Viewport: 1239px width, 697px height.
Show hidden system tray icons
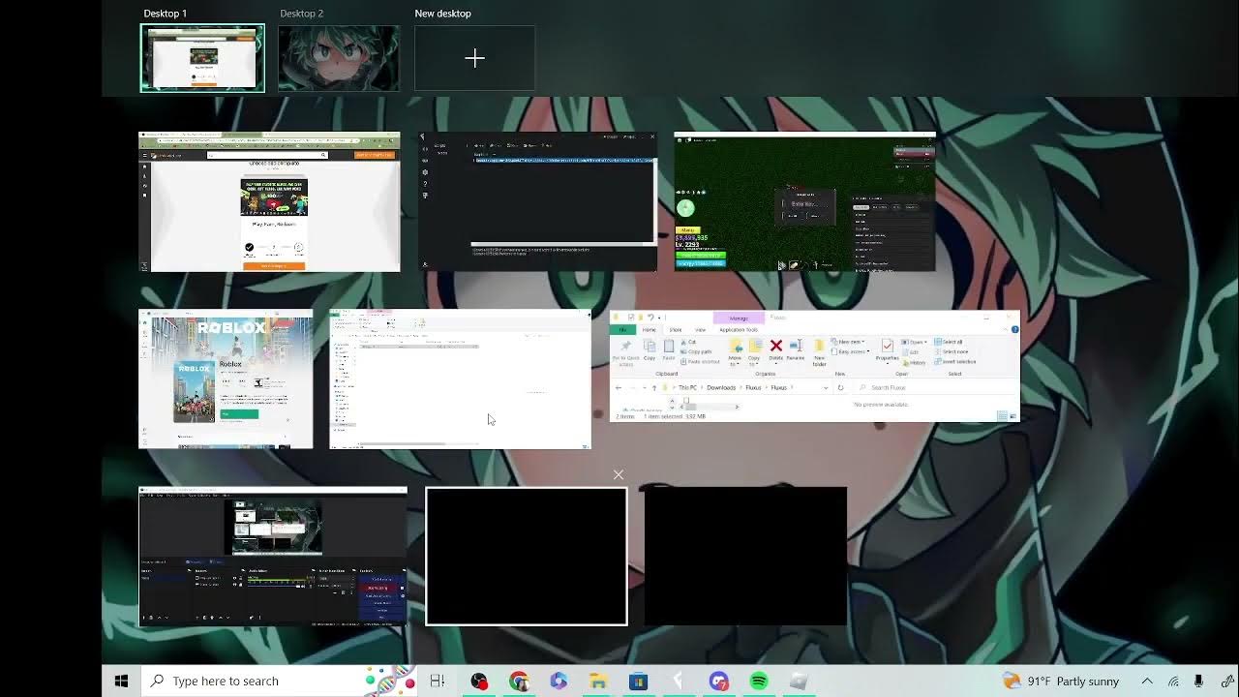click(x=1147, y=681)
